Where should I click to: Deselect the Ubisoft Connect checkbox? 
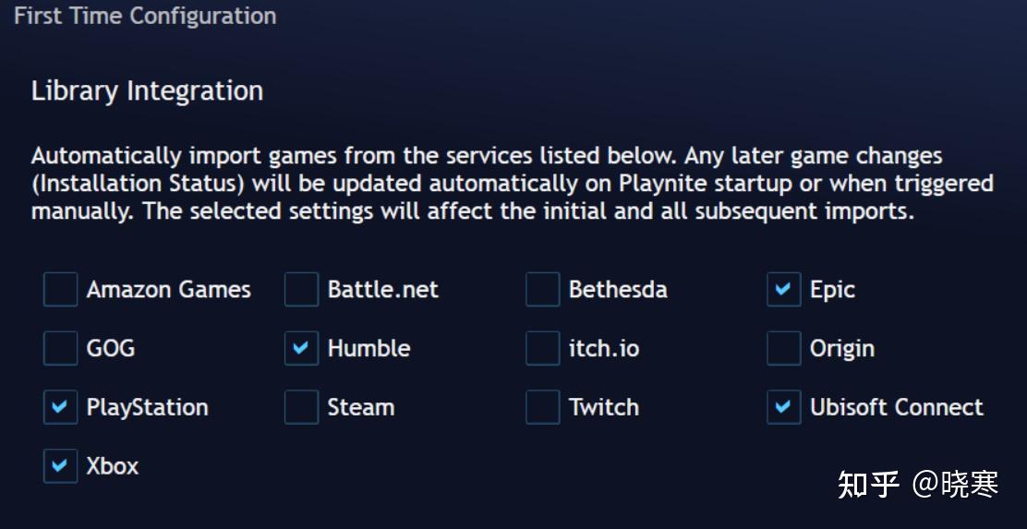783,407
